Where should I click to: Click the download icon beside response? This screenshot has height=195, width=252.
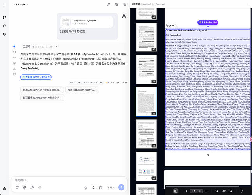(x=14, y=69)
